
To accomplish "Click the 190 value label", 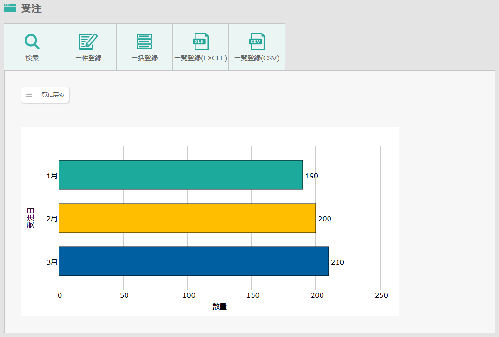I will pos(312,176).
